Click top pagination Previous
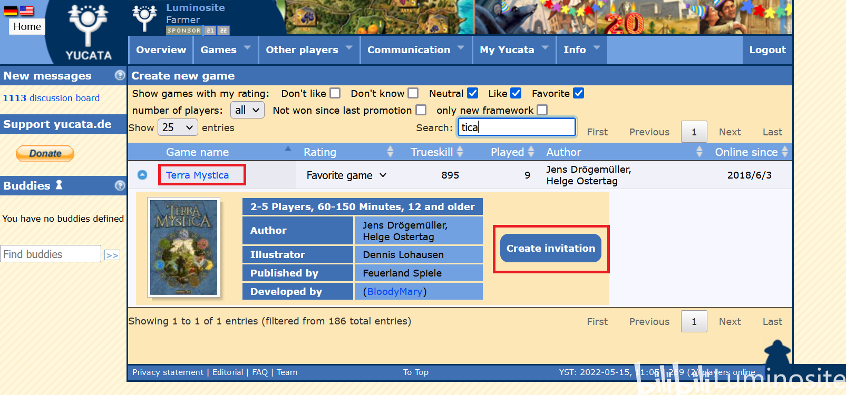 click(x=649, y=132)
